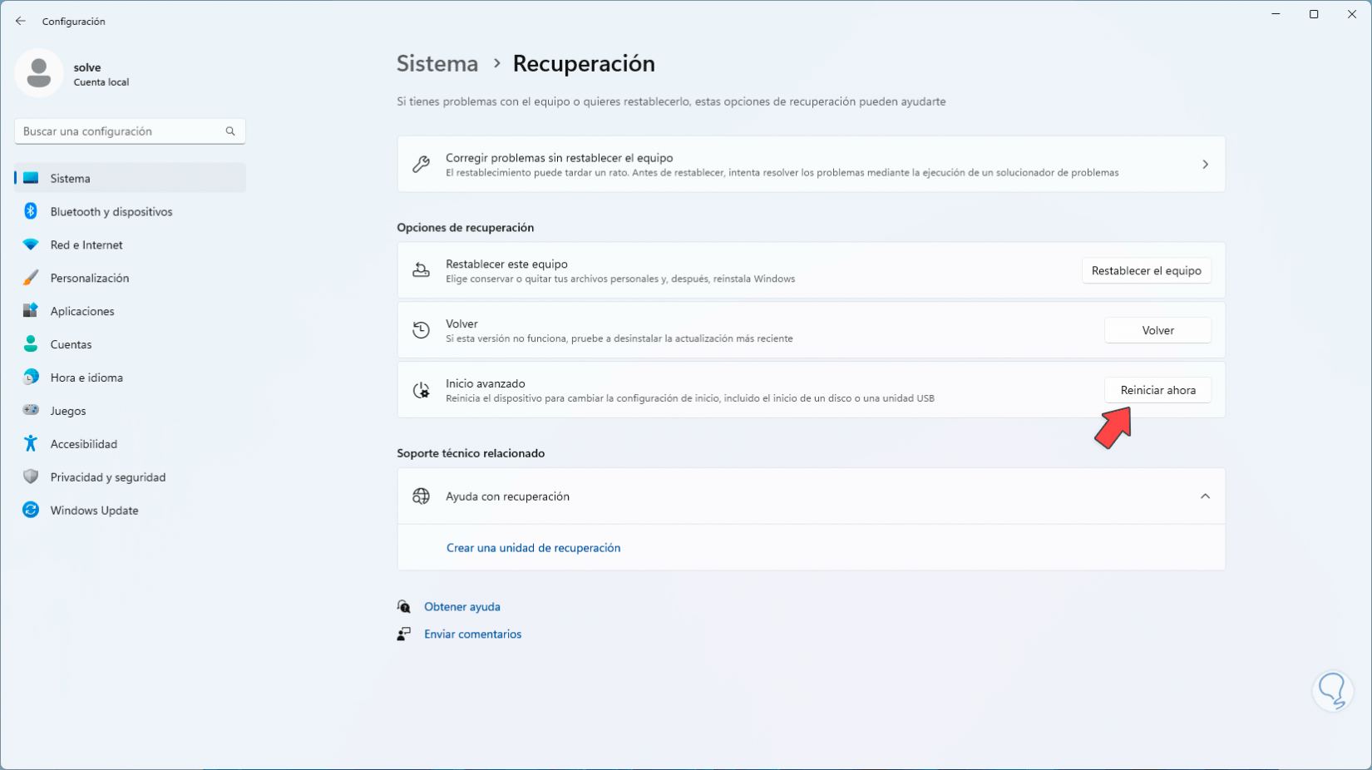The image size is (1372, 770).
Task: Collapse the Ayuda con recuperación section
Action: coord(1205,496)
